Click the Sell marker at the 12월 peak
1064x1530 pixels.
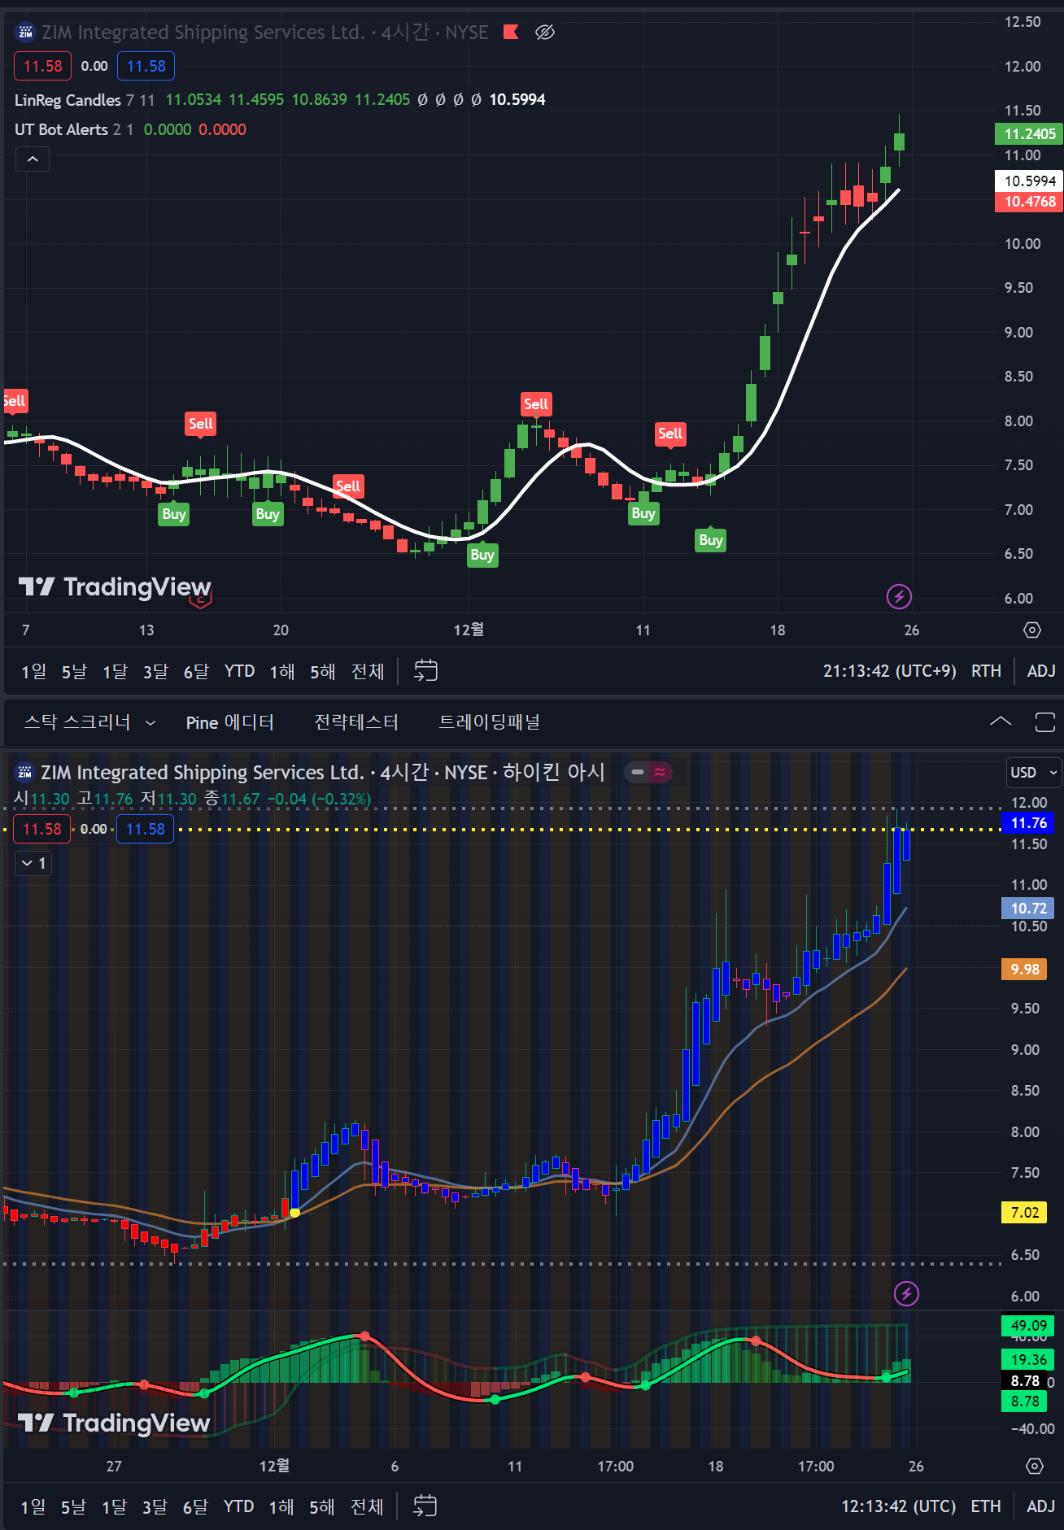(536, 404)
